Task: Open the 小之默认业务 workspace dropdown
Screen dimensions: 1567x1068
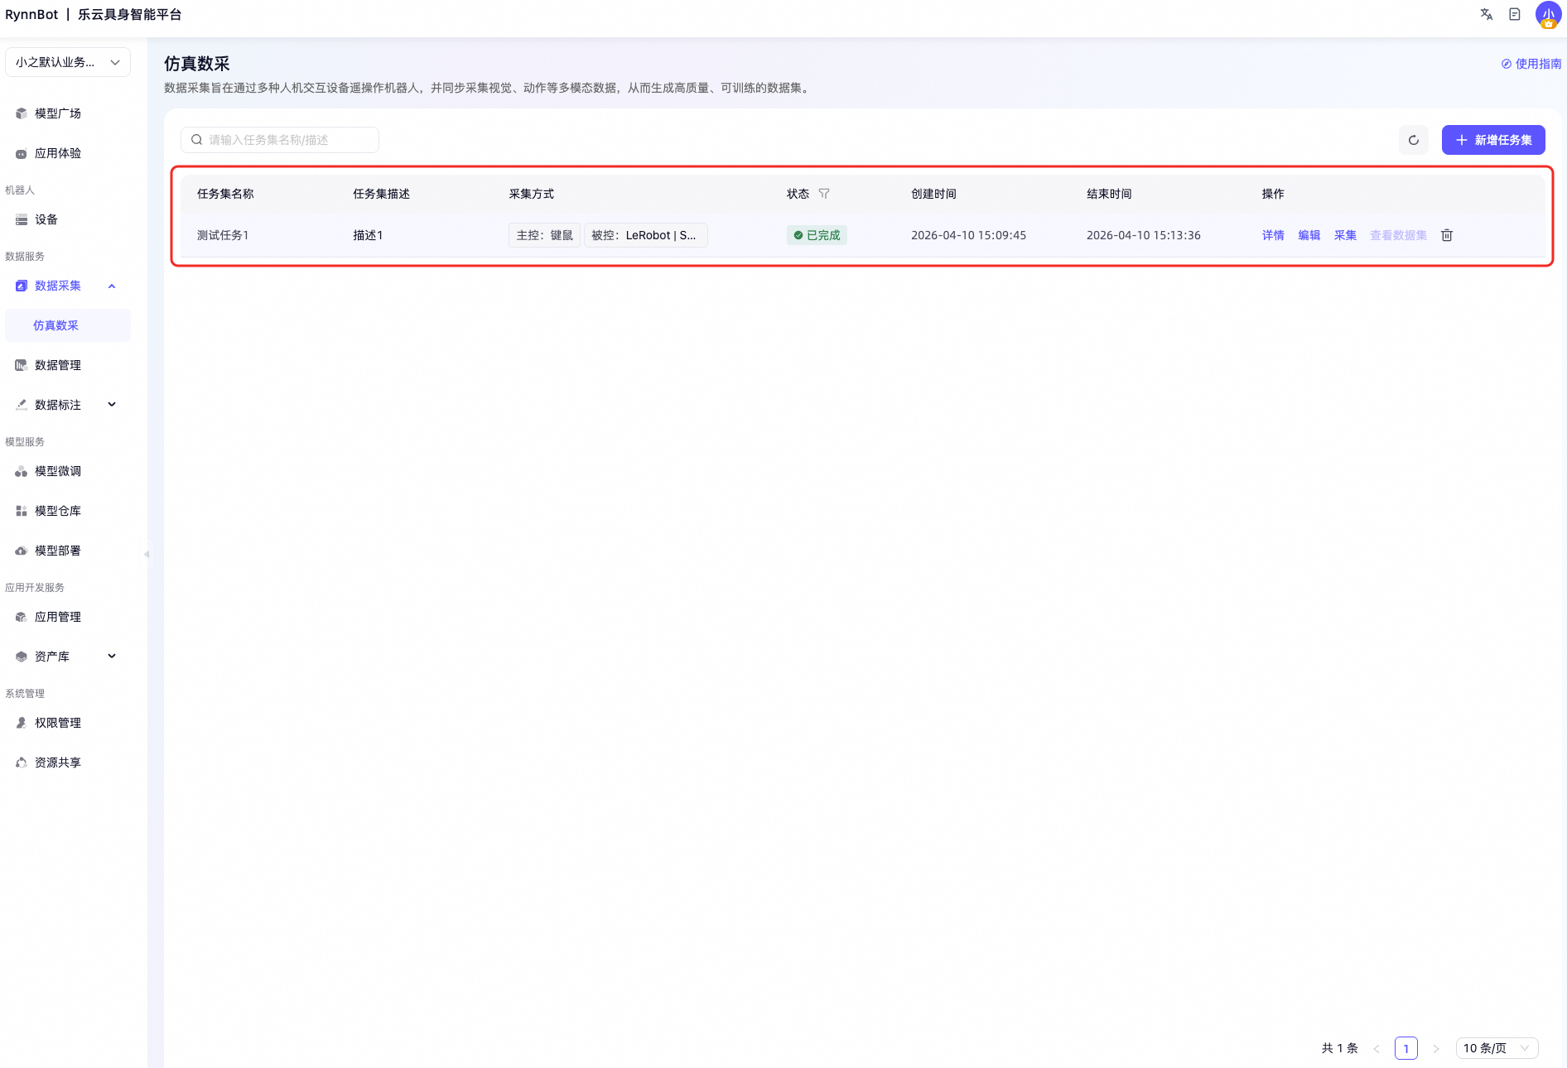Action: click(x=68, y=62)
